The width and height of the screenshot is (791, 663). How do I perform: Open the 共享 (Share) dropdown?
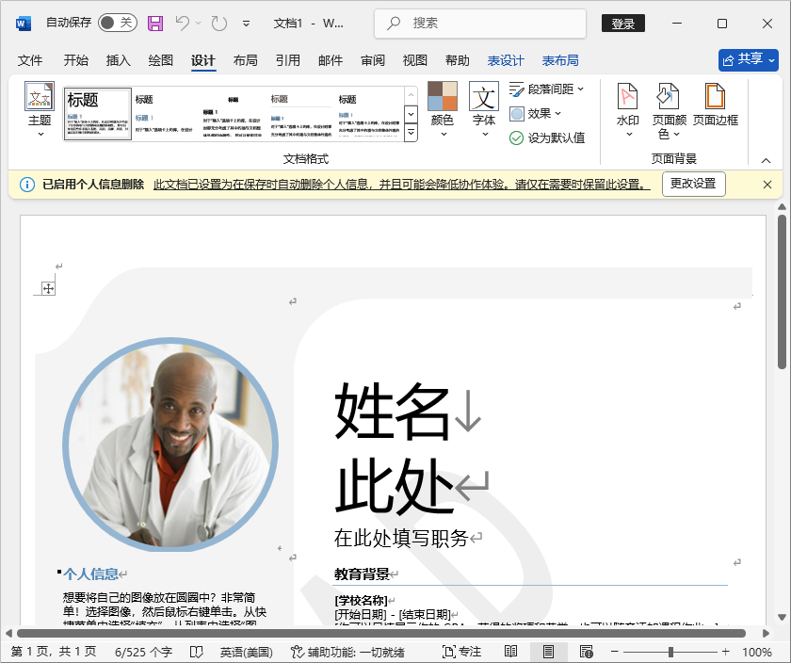pyautogui.click(x=750, y=59)
